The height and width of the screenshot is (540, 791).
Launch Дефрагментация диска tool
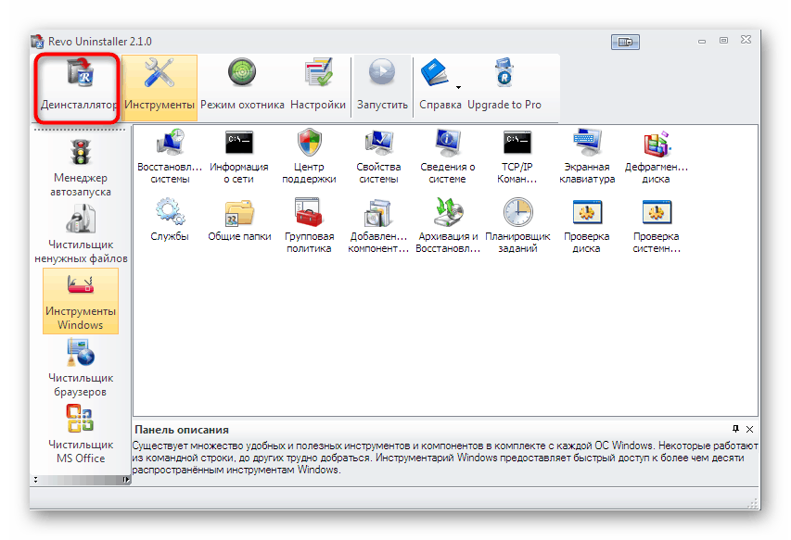click(656, 157)
